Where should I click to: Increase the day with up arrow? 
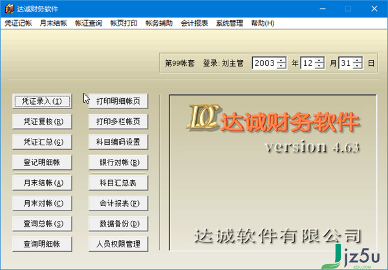pos(358,60)
